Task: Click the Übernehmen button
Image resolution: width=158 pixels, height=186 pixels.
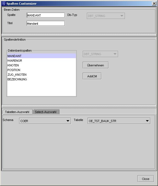Action: tap(96, 65)
